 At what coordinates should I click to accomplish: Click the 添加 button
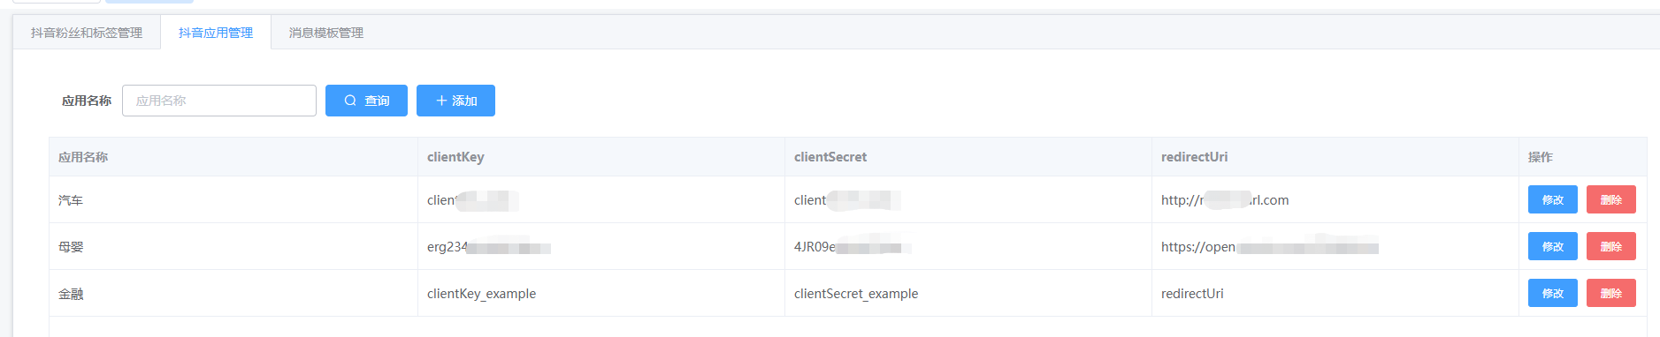(455, 101)
